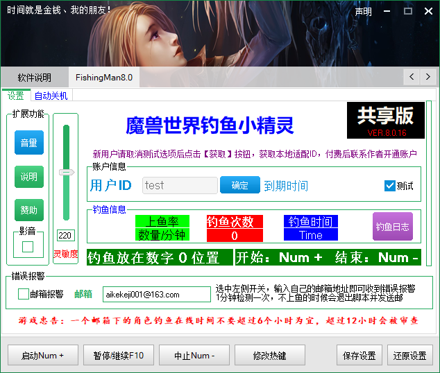Click the 到期时间 label
The height and width of the screenshot is (373, 440).
pos(286,186)
